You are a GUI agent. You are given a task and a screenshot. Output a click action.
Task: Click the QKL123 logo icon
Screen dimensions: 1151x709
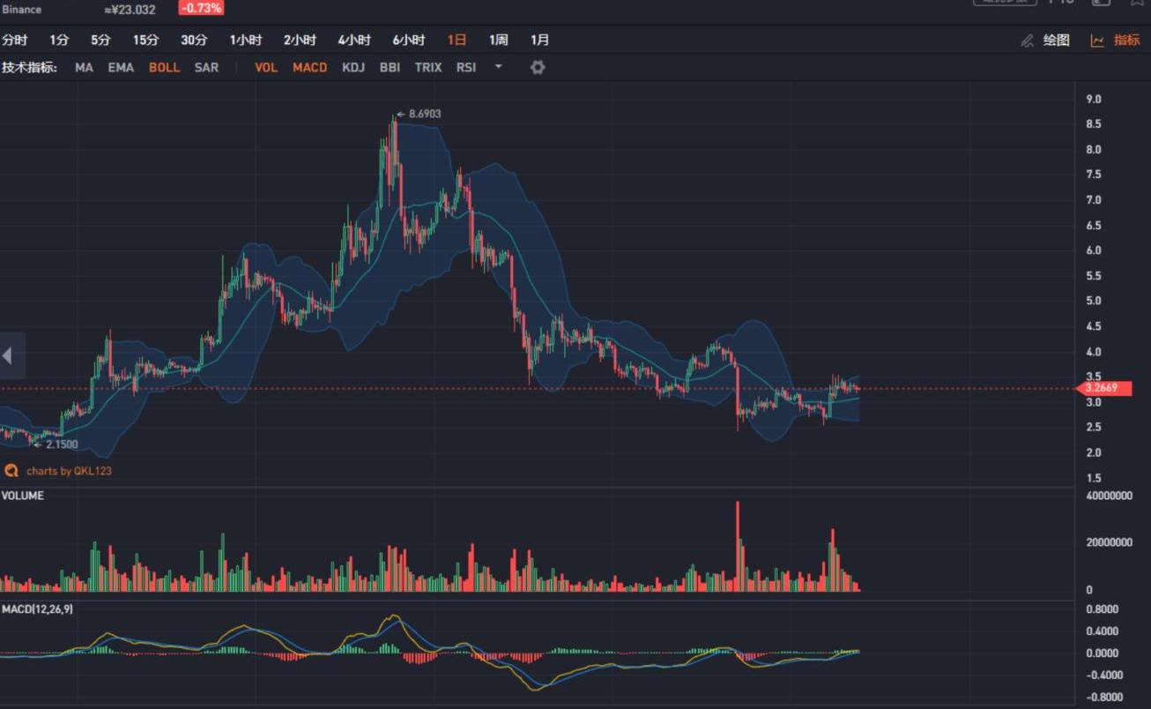11,471
